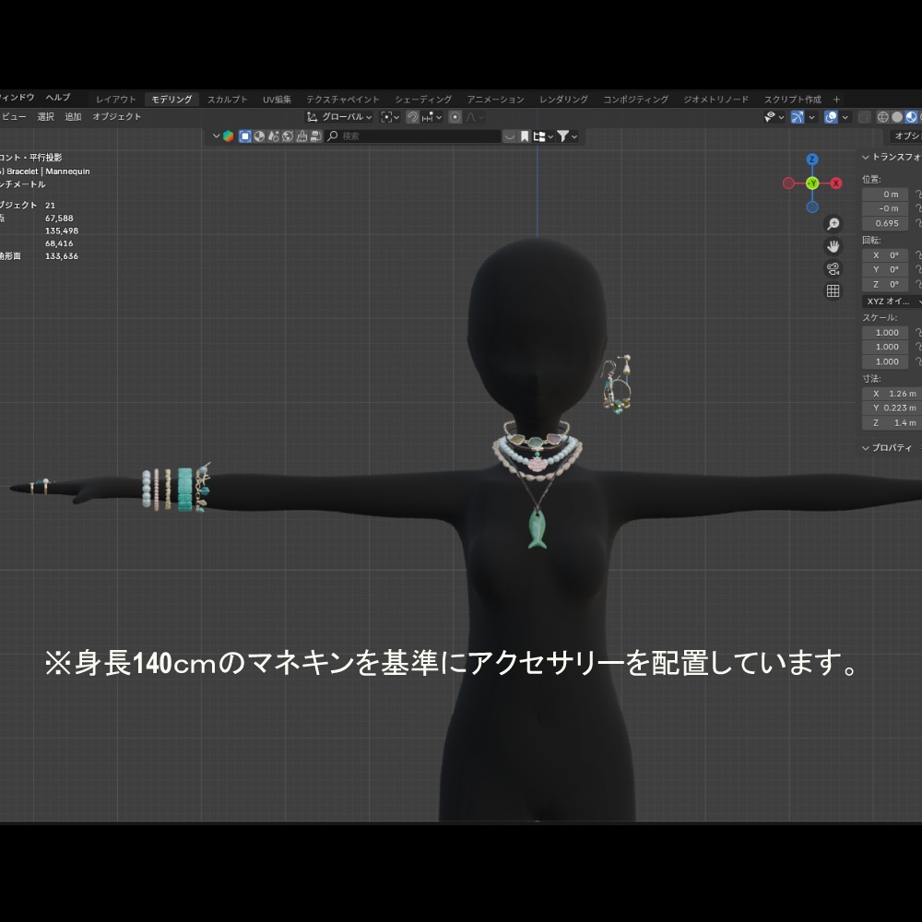Viewport: 922px width, 922px height.
Task: Toggle the X-ray icon in header
Action: (x=865, y=117)
